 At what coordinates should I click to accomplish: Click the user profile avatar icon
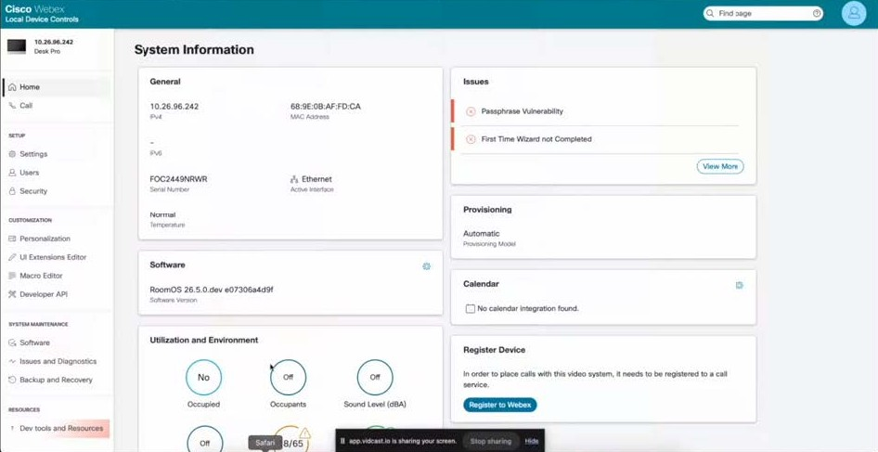point(853,14)
